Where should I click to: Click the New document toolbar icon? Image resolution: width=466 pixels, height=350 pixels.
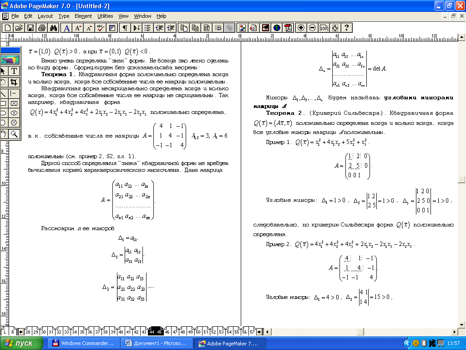tap(7, 28)
